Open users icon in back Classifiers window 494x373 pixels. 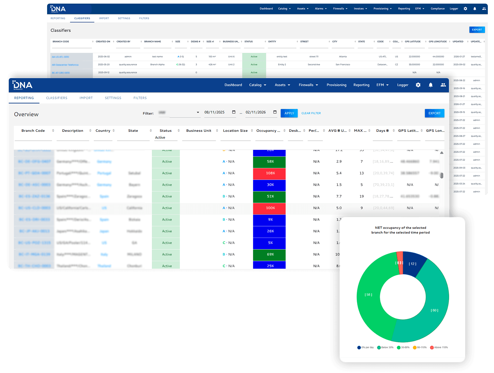point(484,9)
